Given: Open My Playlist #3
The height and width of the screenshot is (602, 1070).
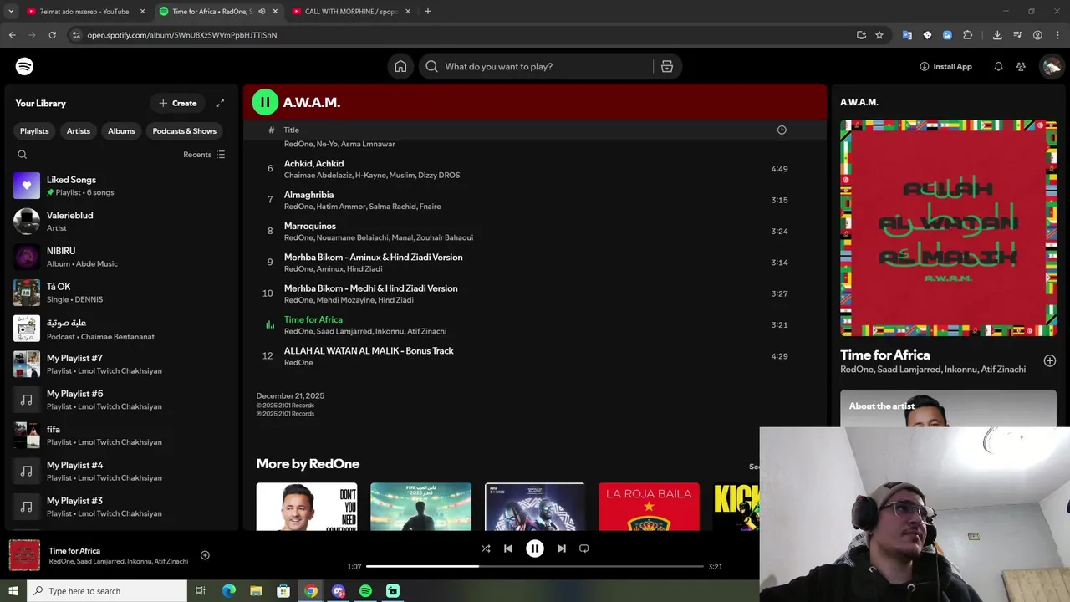Looking at the screenshot, I should pos(120,507).
